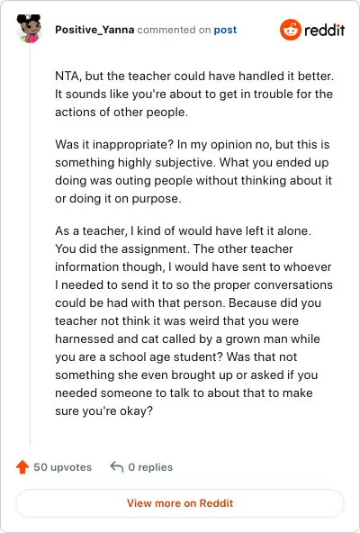Click the orange upvote arrow icon
The image size is (360, 533).
(22, 466)
